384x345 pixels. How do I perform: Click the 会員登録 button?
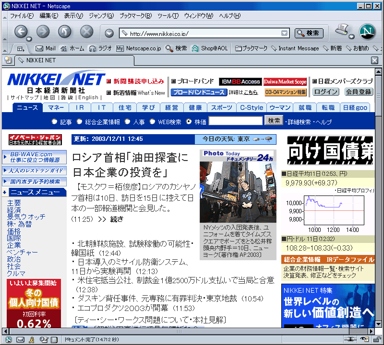359,92
